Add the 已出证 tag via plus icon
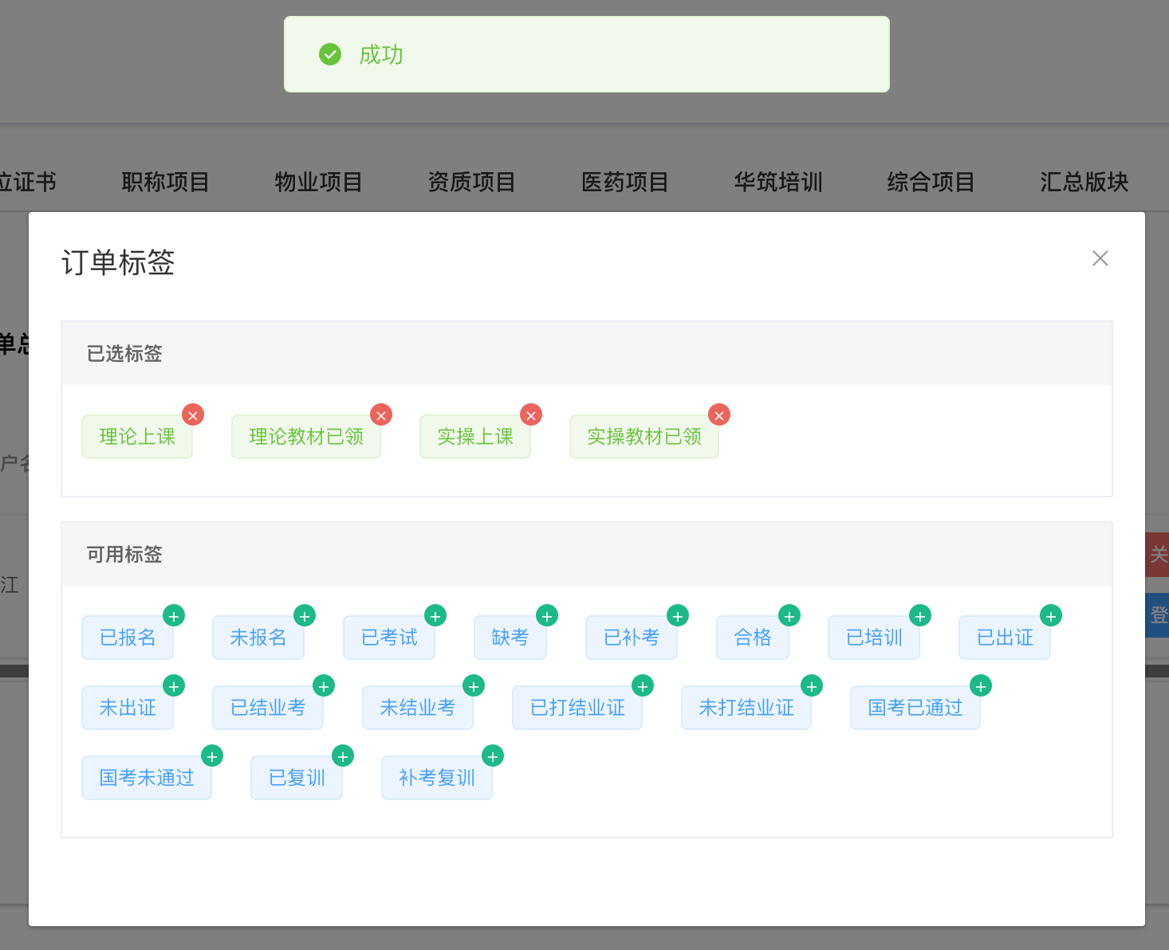The width and height of the screenshot is (1169, 950). point(1051,616)
